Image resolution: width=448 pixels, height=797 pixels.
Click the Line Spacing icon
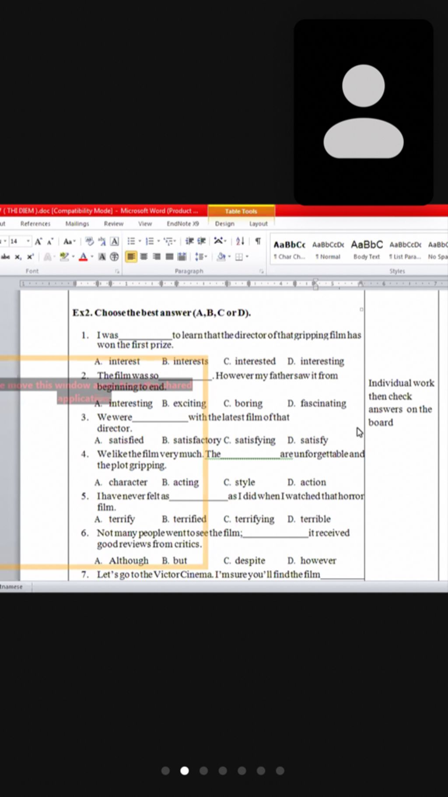pos(199,257)
